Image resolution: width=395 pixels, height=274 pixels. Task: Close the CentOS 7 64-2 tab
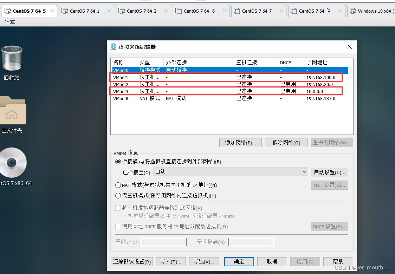point(166,11)
